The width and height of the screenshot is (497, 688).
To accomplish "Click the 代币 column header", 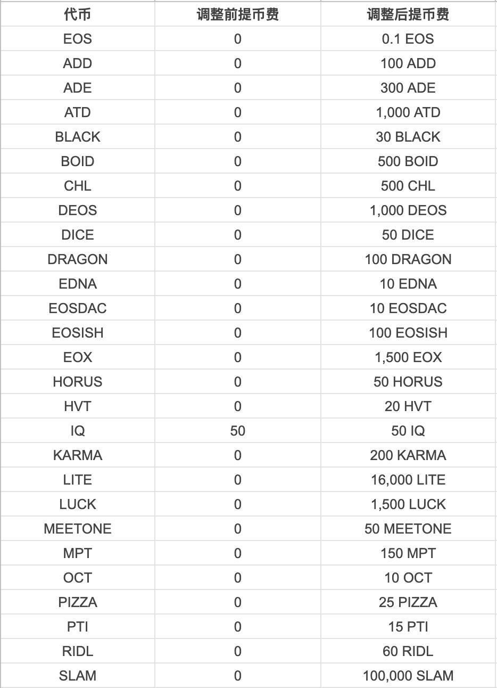I will (78, 14).
